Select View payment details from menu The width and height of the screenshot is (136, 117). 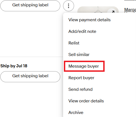[x=89, y=20]
